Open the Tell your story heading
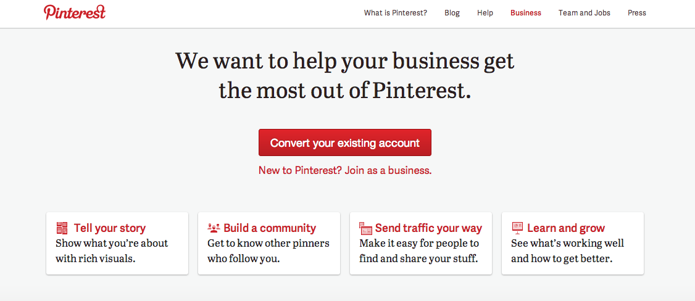Screen dimensions: 695x301 tap(110, 228)
